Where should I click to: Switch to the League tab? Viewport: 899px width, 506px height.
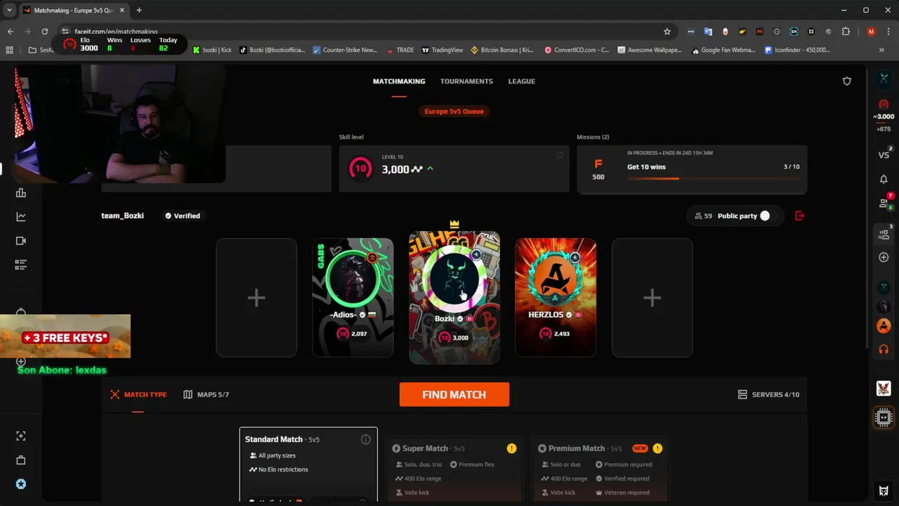(x=522, y=82)
